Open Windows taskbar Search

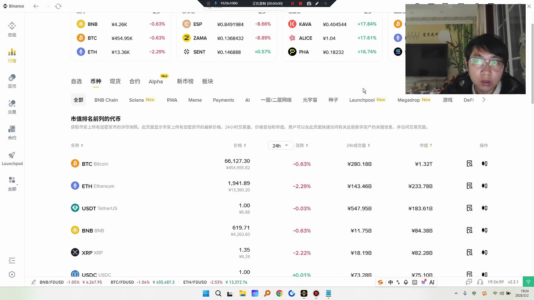point(218,293)
